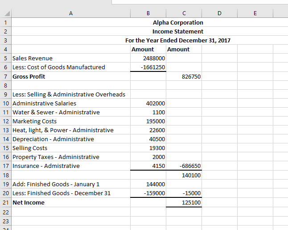
Task: Select column A header
Action: click(x=71, y=13)
